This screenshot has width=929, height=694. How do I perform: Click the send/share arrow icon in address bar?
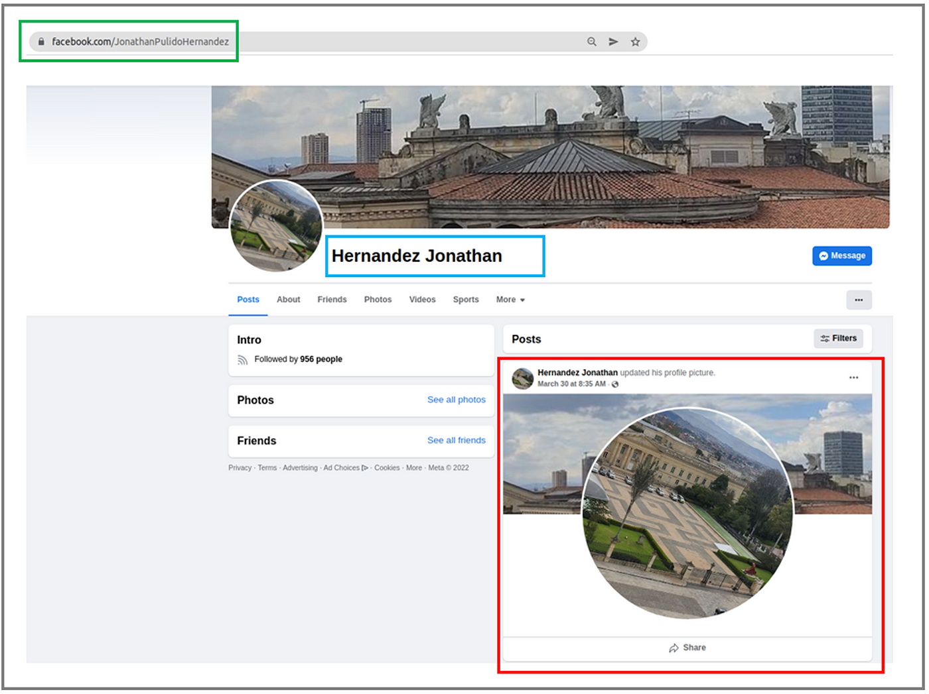(613, 42)
